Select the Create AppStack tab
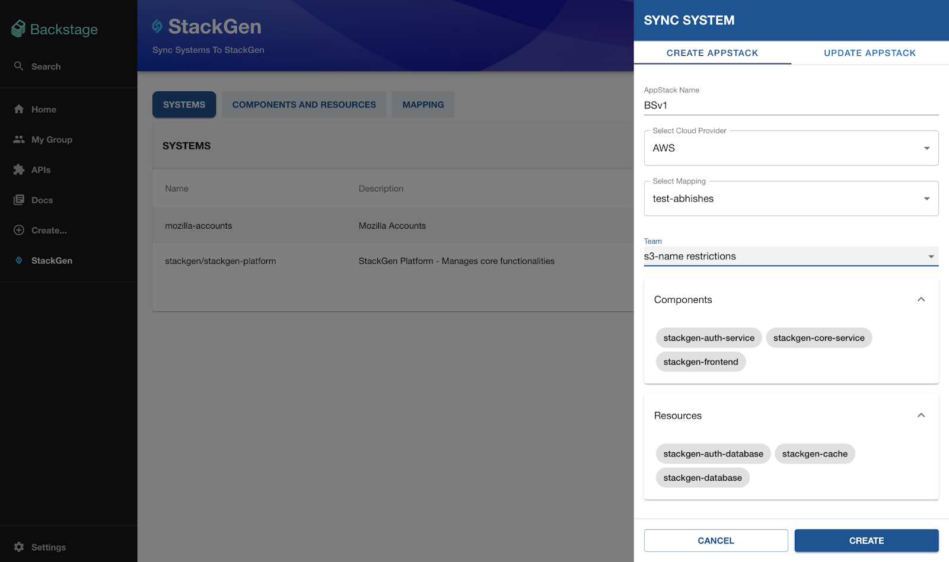Screen dimensions: 949x562 [712, 53]
